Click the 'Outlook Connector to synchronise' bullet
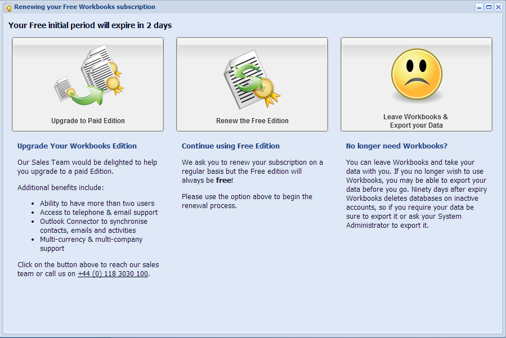This screenshot has height=338, width=506. [x=93, y=226]
